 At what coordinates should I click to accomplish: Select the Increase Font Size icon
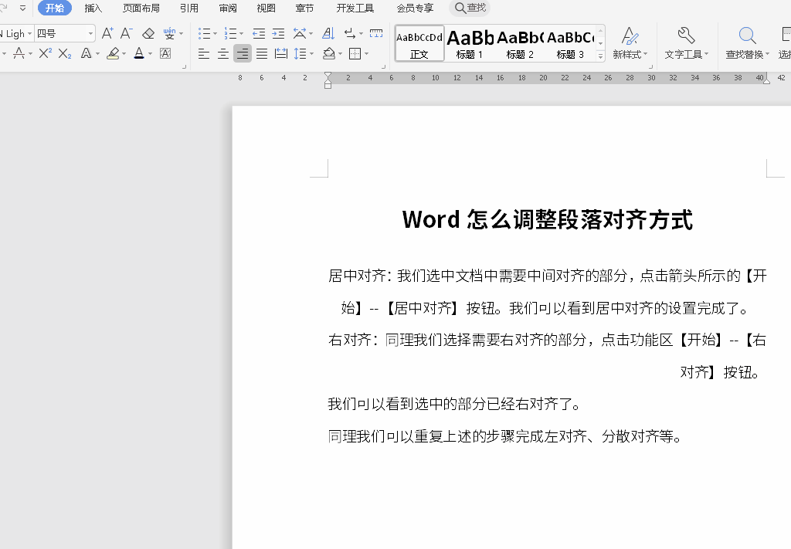click(107, 33)
